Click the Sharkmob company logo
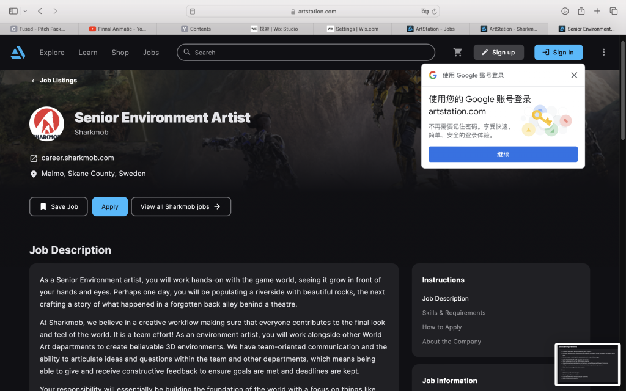 [46, 123]
